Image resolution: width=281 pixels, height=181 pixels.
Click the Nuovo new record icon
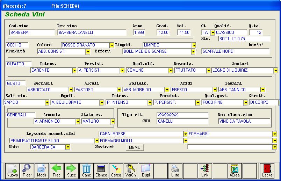tap(12, 171)
